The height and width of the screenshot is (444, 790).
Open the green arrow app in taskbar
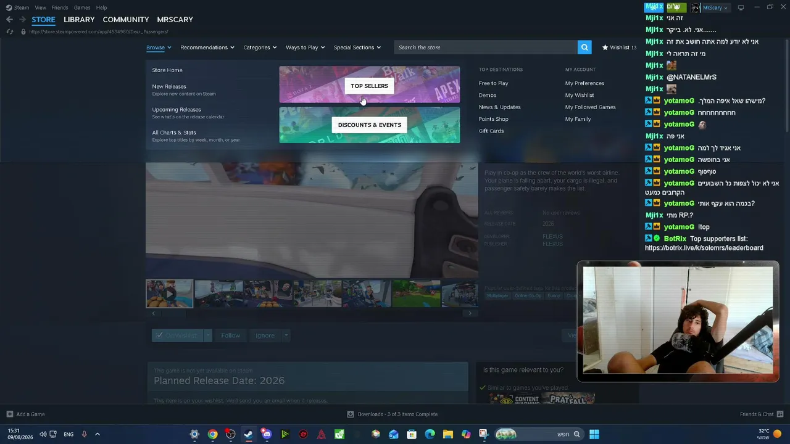(x=285, y=434)
